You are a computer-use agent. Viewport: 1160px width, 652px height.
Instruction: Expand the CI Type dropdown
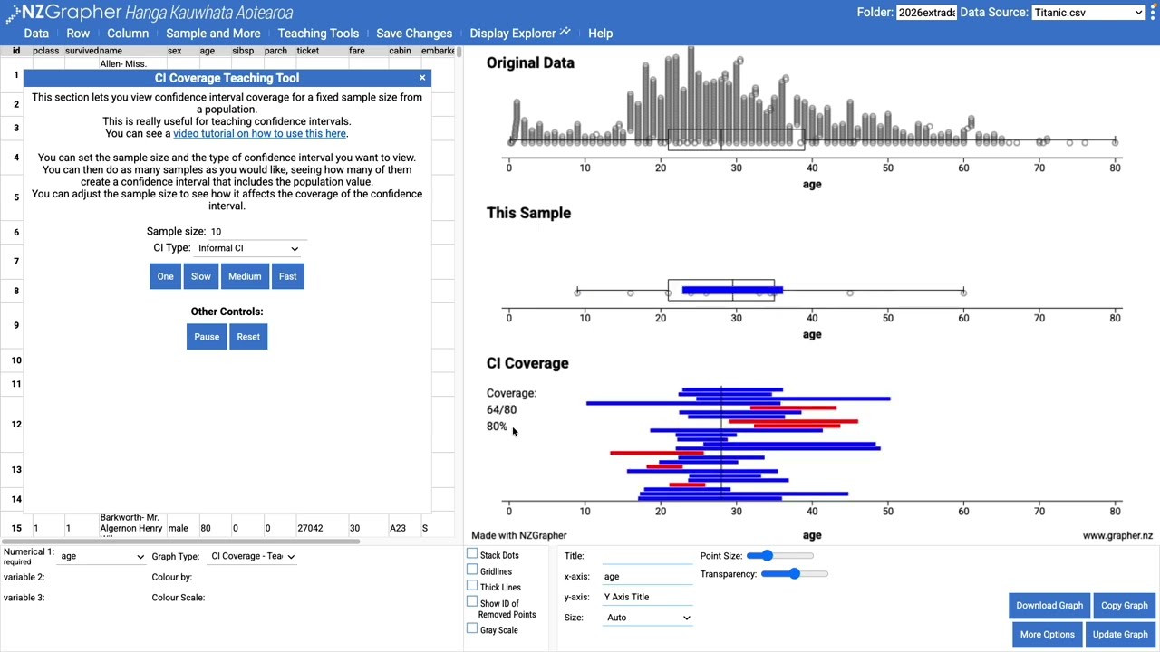(248, 248)
